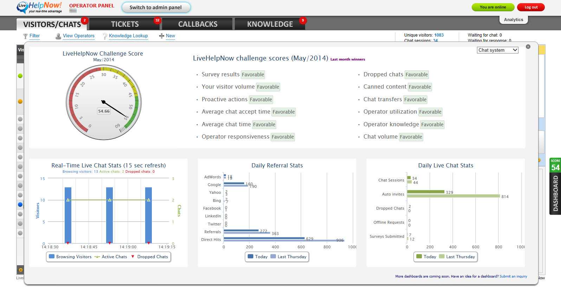The height and width of the screenshot is (293, 561).
Task: Click the Operator utilization Favorable badge
Action: point(430,112)
